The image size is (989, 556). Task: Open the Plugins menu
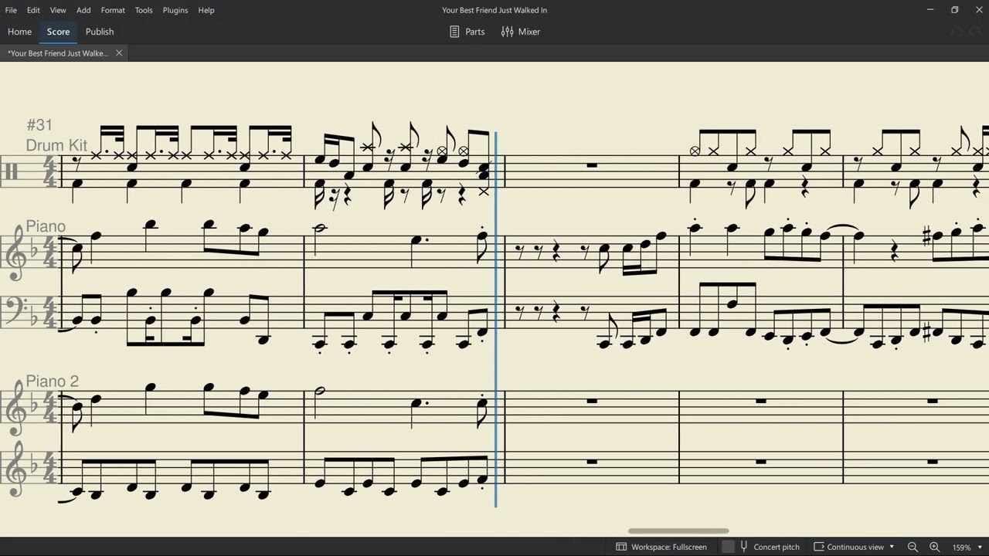(x=175, y=10)
